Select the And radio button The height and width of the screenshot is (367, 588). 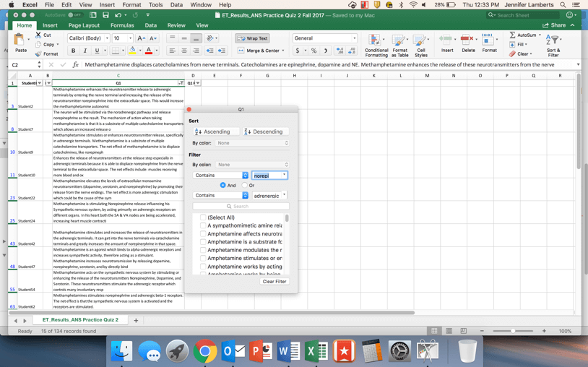click(222, 185)
